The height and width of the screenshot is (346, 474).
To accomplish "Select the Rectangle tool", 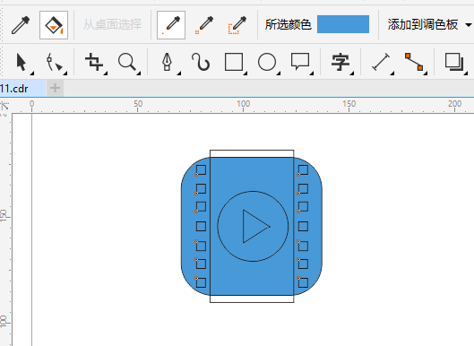I will click(x=234, y=62).
